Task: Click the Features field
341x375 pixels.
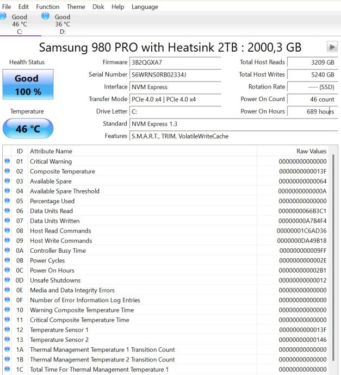Action: 233,136
